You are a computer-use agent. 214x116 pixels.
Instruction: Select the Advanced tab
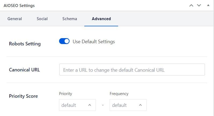coord(101,19)
